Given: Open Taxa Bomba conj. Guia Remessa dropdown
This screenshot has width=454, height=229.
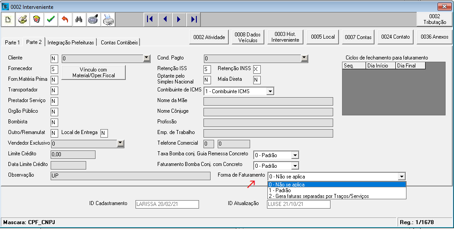Looking at the screenshot, I should [x=295, y=155].
